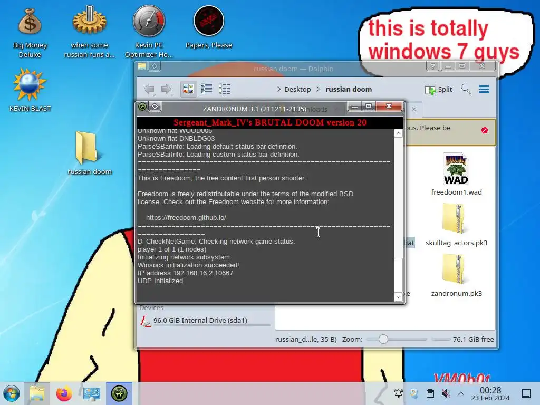This screenshot has height=405, width=540.
Task: Go back in Dolphin navigation
Action: [x=149, y=89]
